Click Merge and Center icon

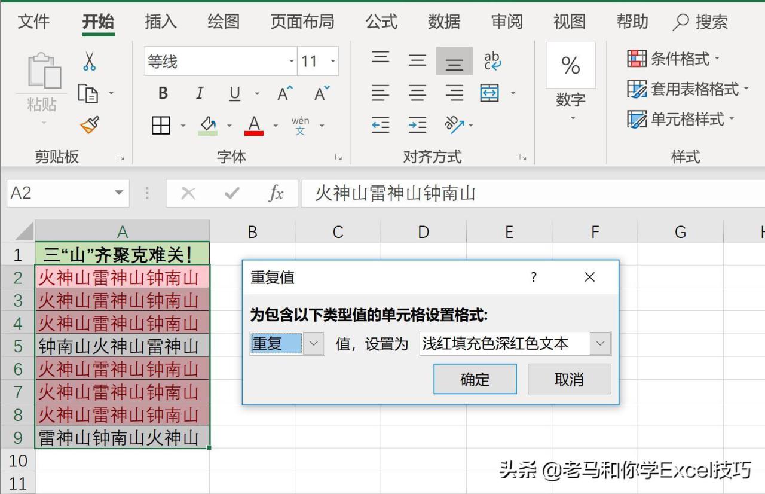coord(490,93)
